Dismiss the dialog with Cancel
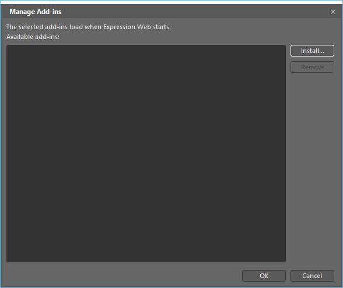Viewport: 343px width, 288px height. click(312, 276)
